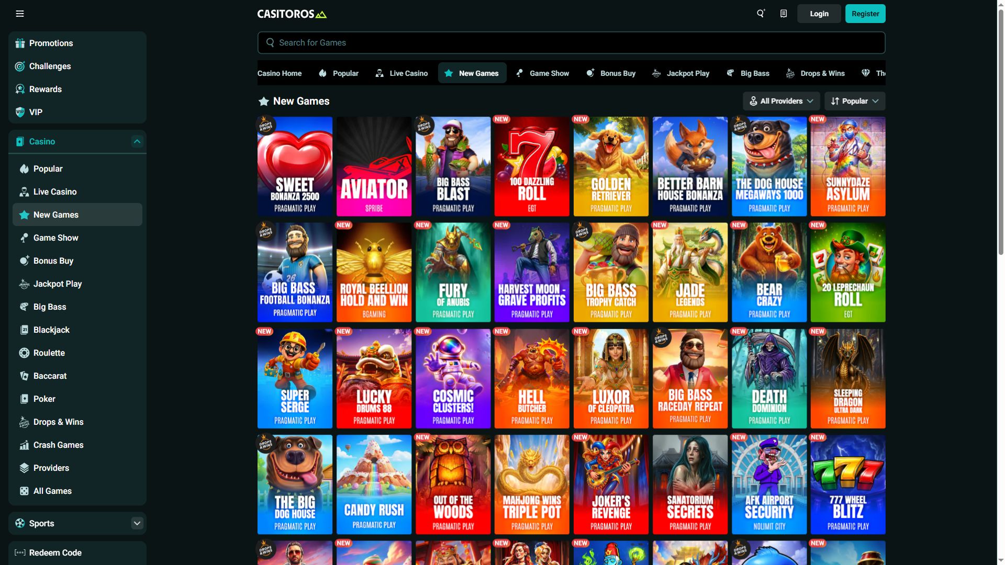Open the Candy Rush game thumbnail
The width and height of the screenshot is (1005, 565).
(374, 484)
